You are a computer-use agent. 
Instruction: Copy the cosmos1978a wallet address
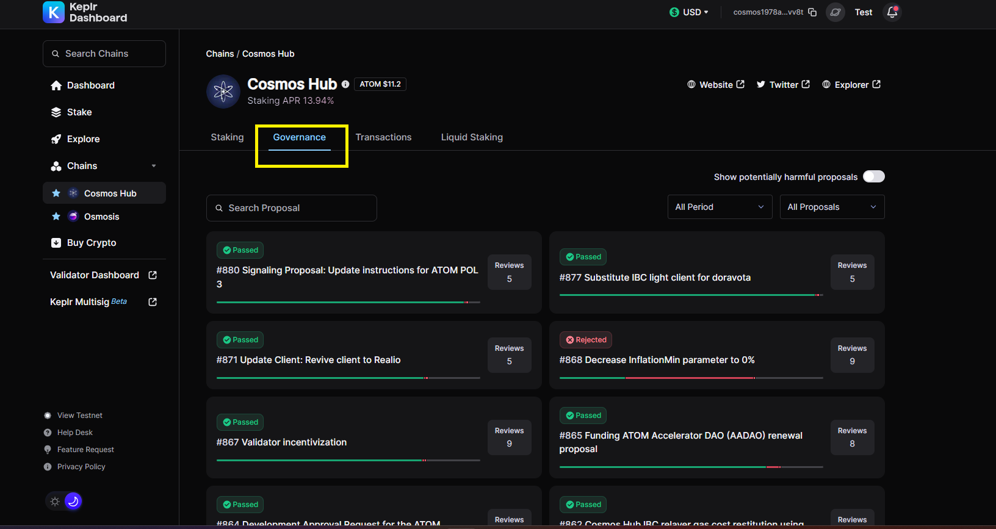(812, 12)
